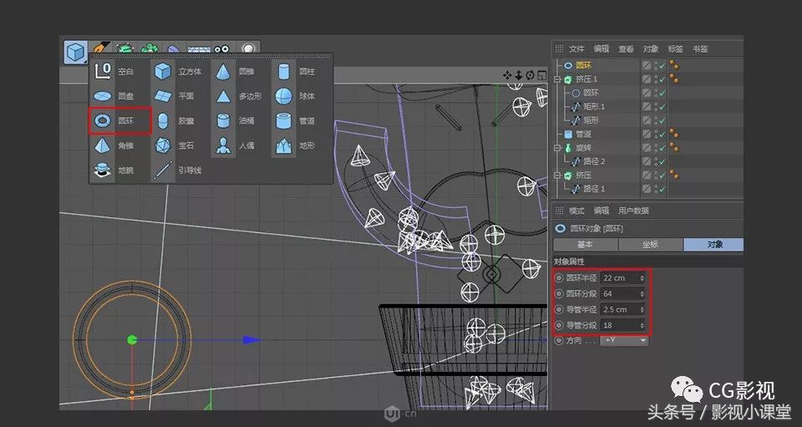Select 路径.1 spline in tree

(594, 189)
